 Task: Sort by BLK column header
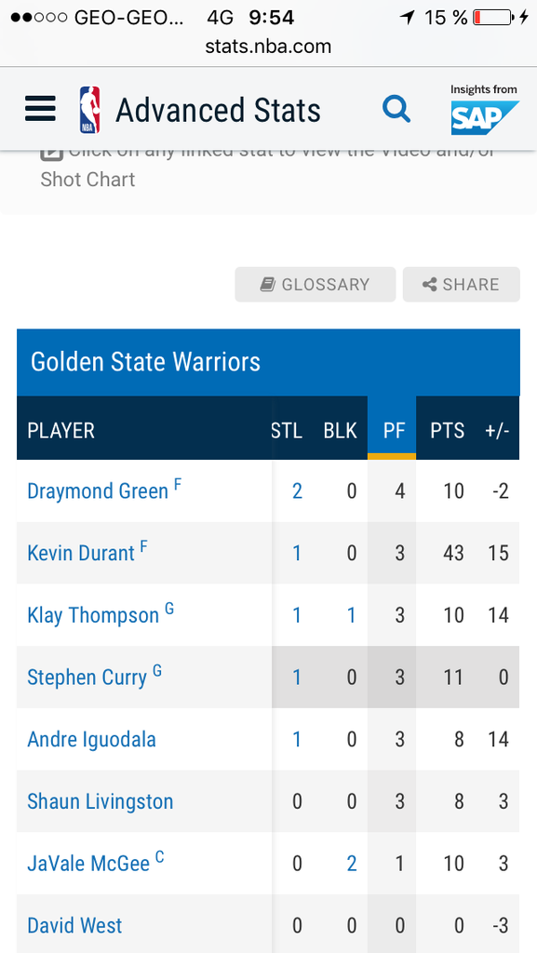coord(341,430)
